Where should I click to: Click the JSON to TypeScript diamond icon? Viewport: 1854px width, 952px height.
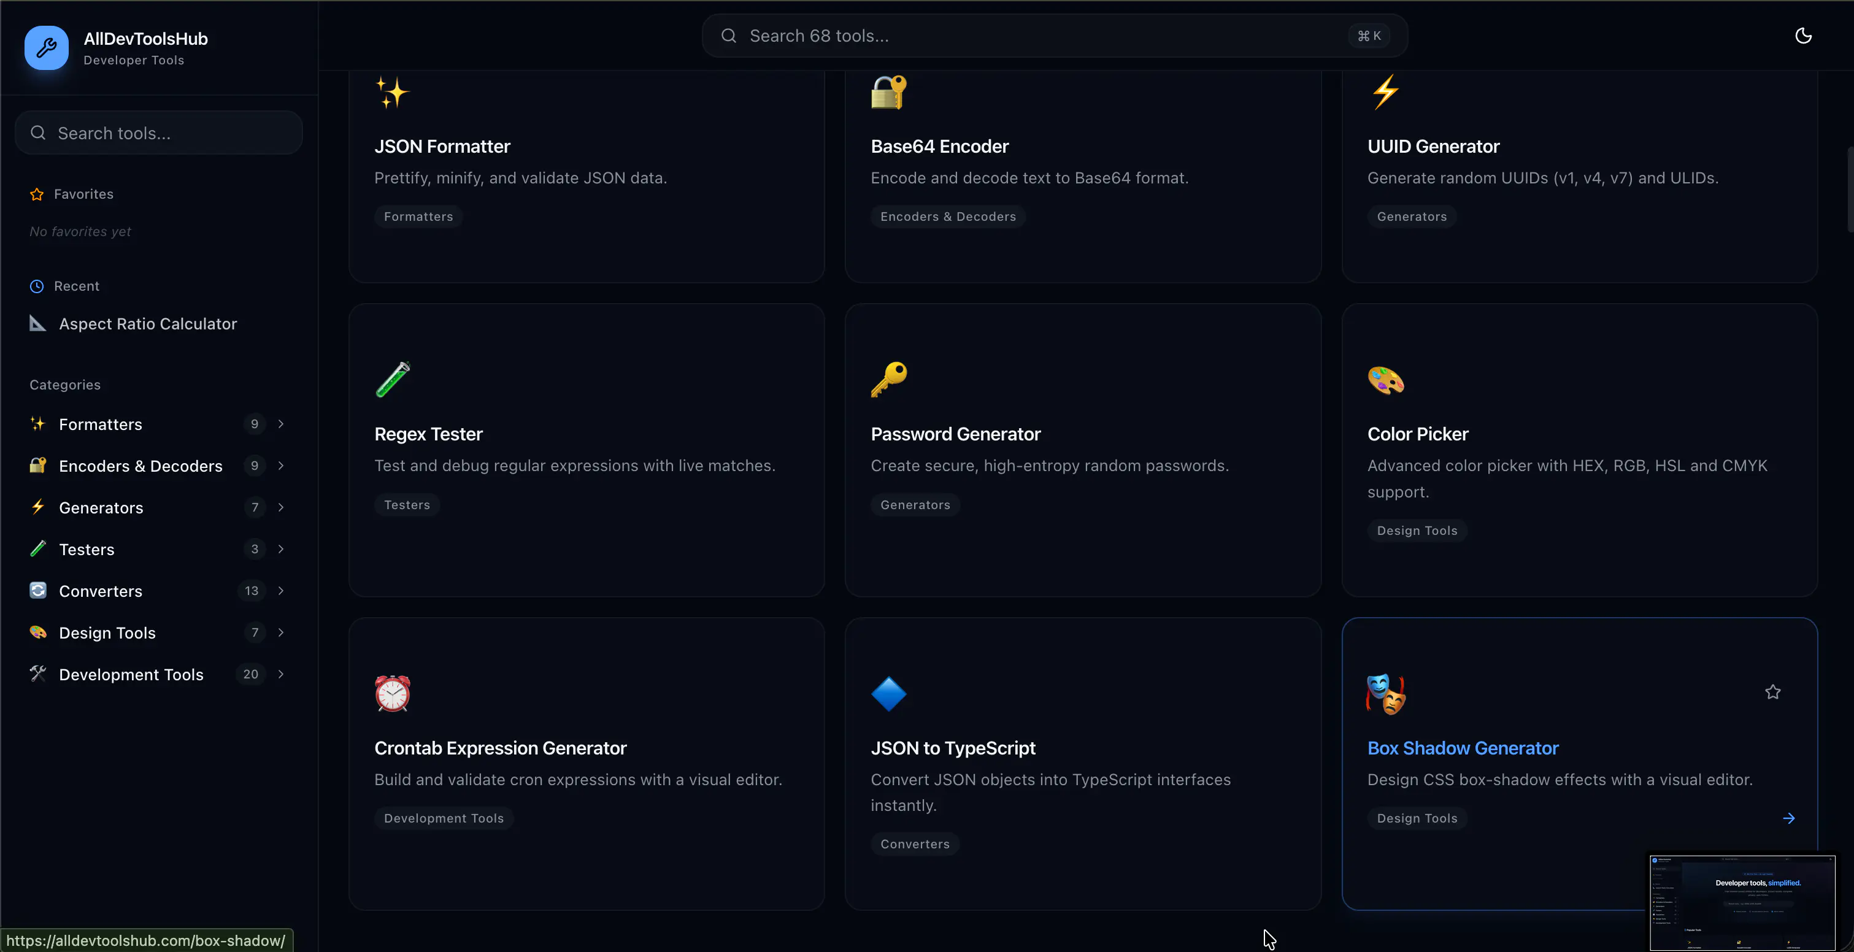[888, 694]
